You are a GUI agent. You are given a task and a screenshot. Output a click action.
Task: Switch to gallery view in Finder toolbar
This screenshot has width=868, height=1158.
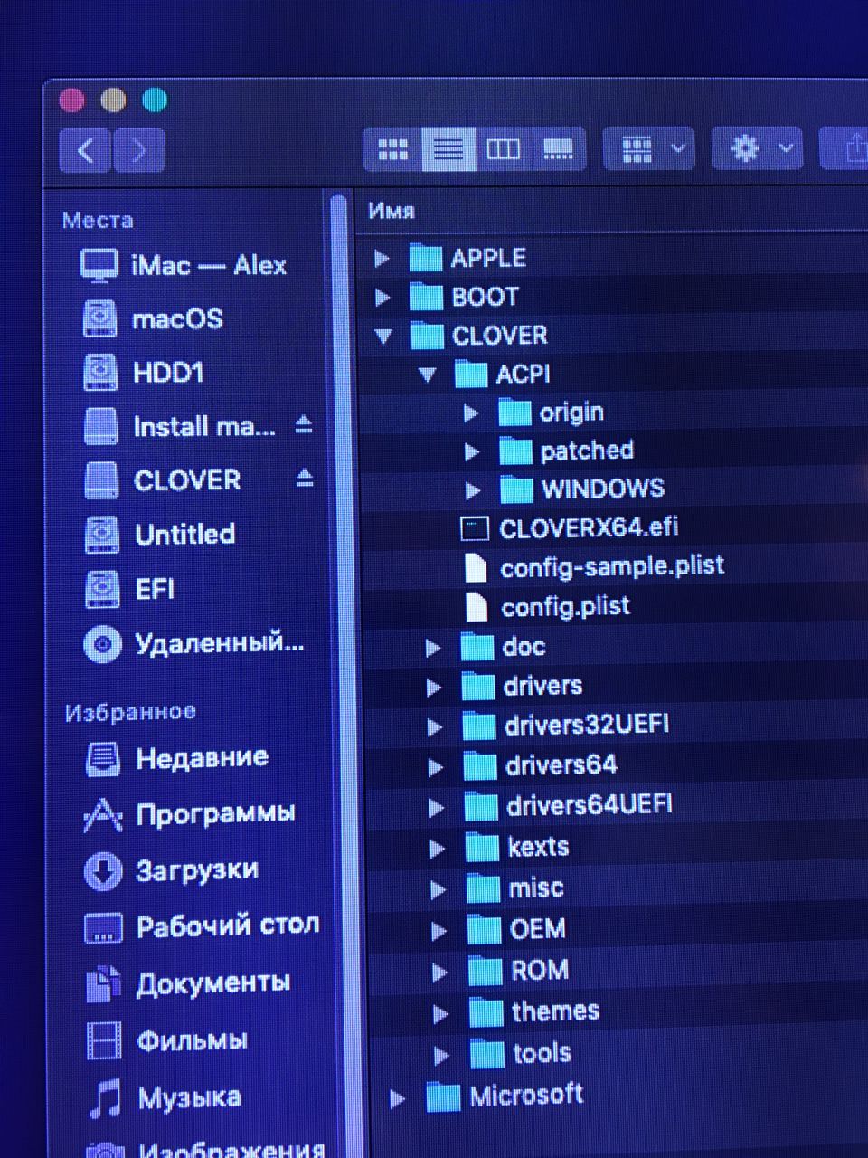click(558, 148)
